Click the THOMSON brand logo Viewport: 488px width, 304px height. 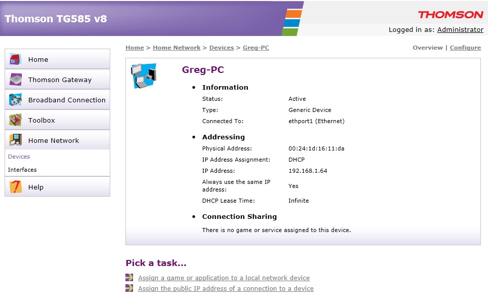tap(450, 15)
